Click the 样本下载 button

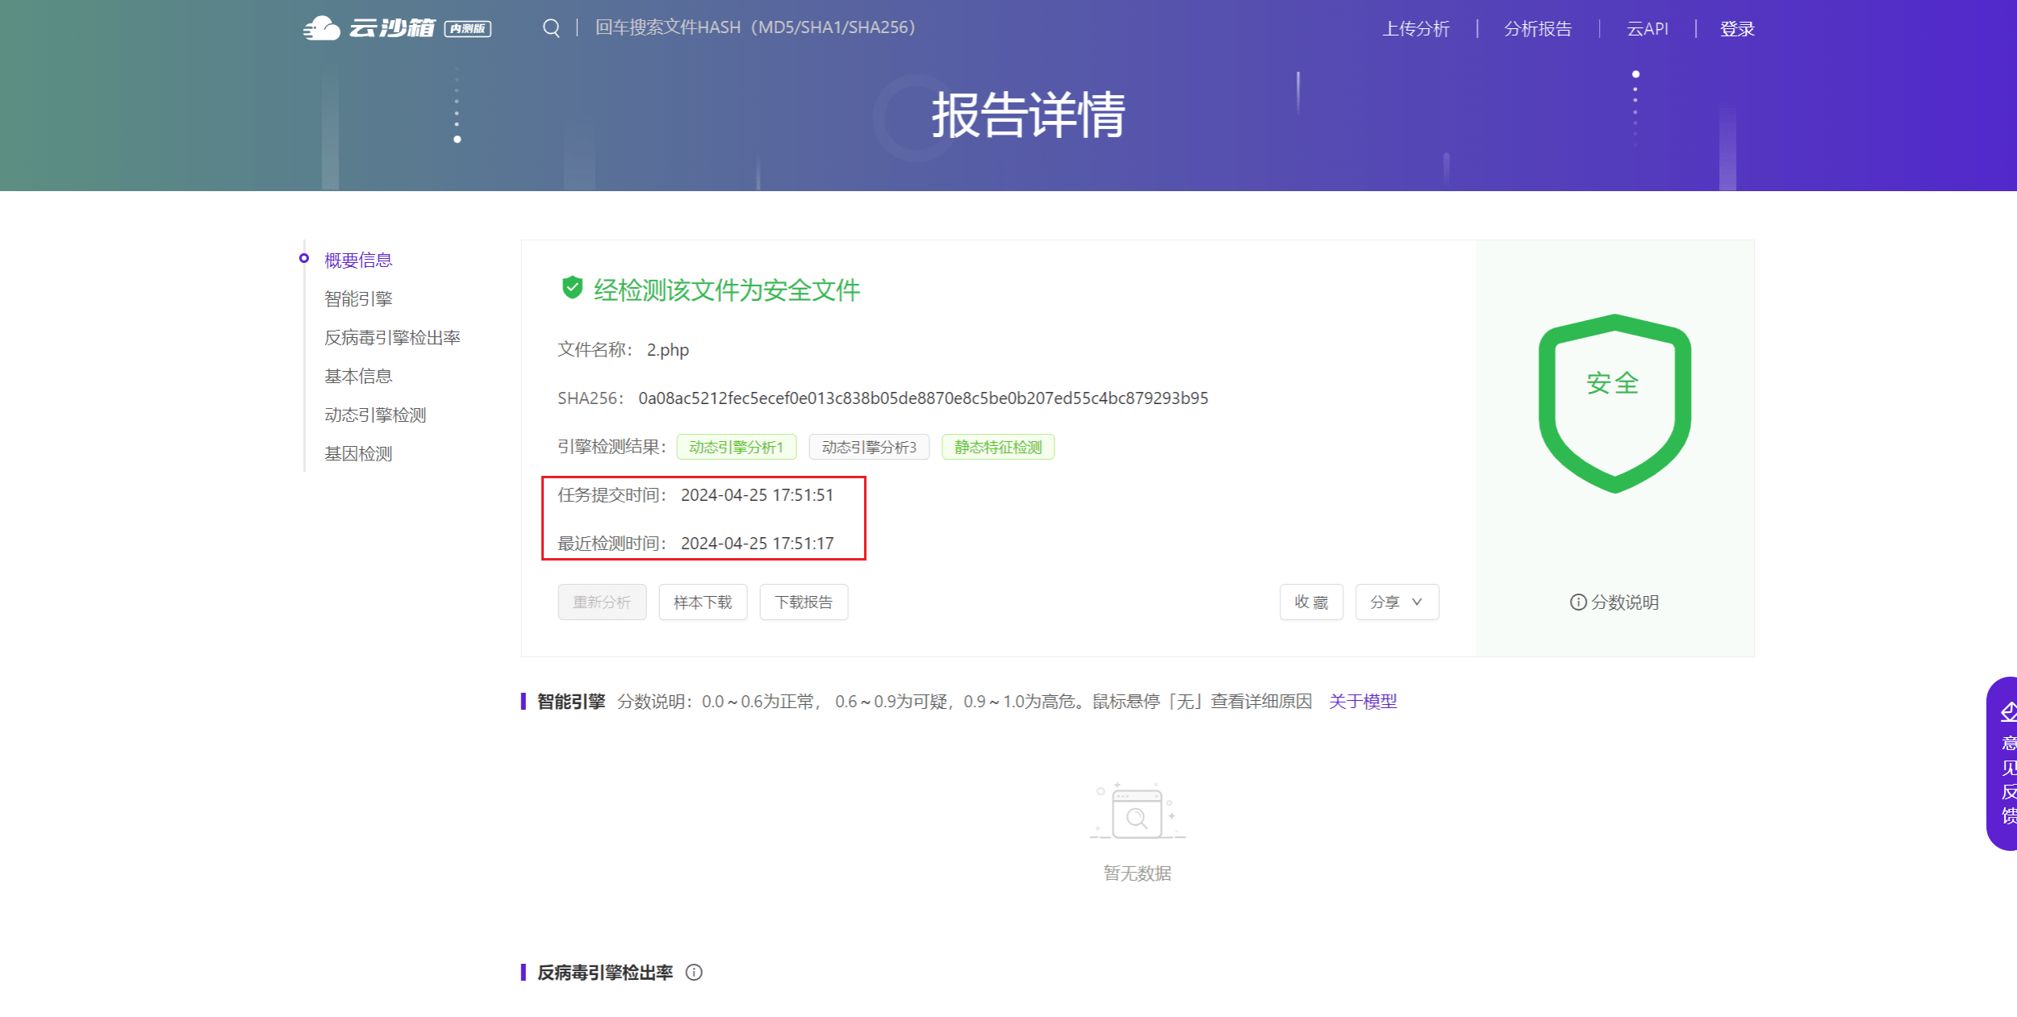pyautogui.click(x=703, y=602)
